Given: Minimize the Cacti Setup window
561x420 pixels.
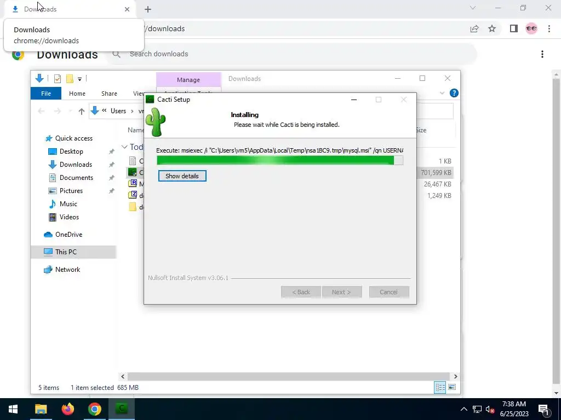Looking at the screenshot, I should [354, 100].
